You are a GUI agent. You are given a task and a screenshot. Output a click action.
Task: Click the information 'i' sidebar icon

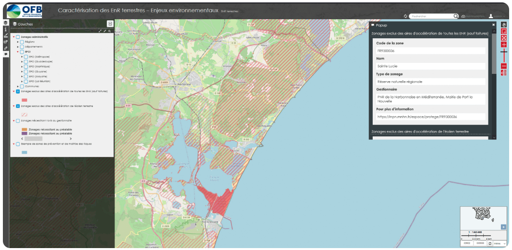[x=5, y=29]
